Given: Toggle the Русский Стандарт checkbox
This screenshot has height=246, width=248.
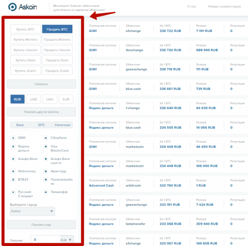Looking at the screenshot, I should pos(13,192).
